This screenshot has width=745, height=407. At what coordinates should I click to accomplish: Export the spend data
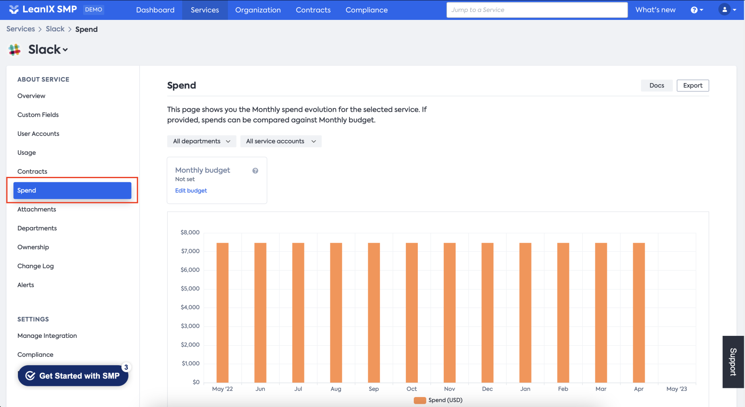pyautogui.click(x=693, y=85)
